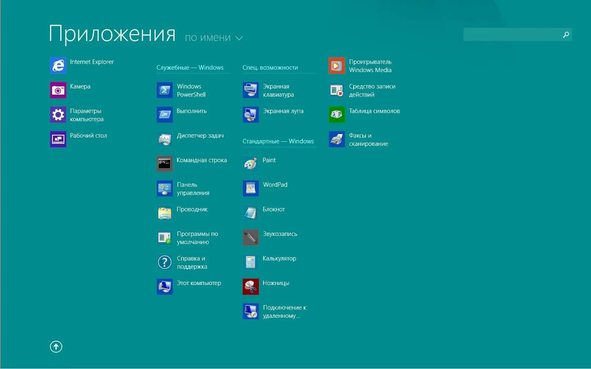Open the Рабочий стол tile icon
Screen dimensions: 591x369
coord(58,139)
